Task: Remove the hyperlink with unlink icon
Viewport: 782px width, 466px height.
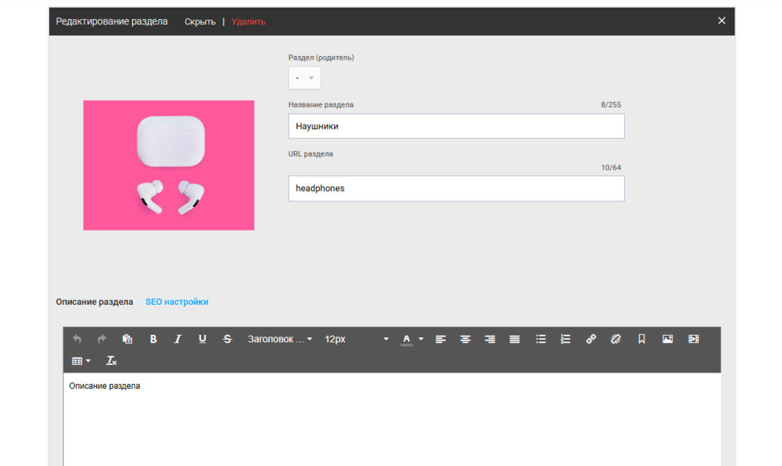Action: (616, 339)
